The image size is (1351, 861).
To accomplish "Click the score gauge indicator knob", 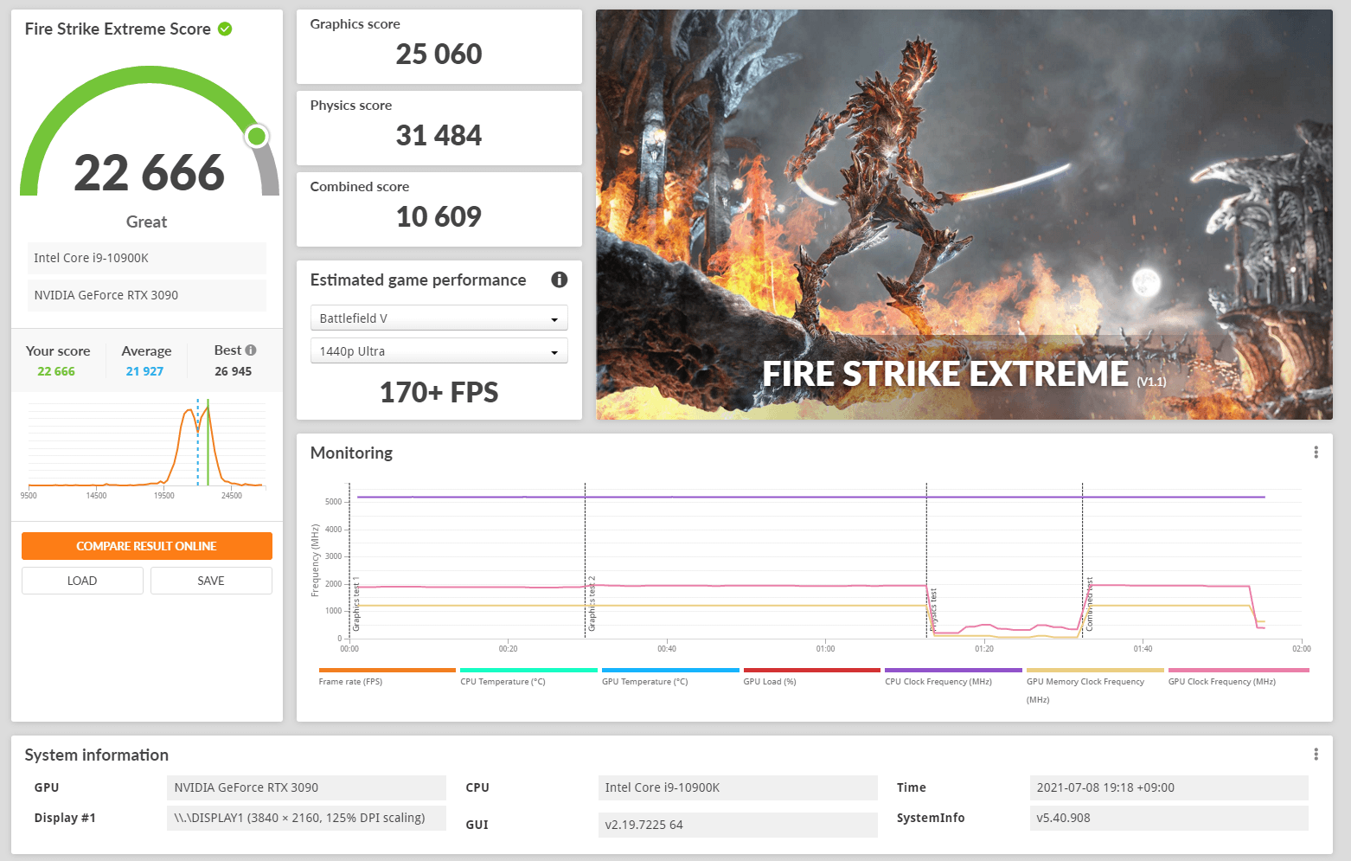I will pyautogui.click(x=257, y=136).
